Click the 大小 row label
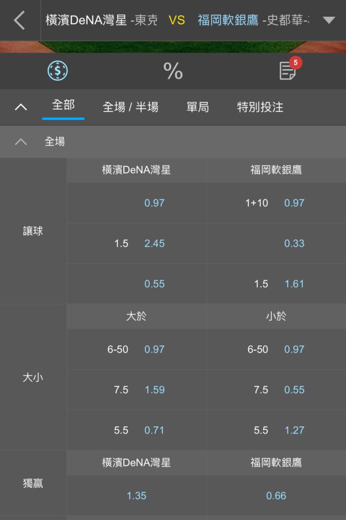346x520 pixels. point(33,378)
